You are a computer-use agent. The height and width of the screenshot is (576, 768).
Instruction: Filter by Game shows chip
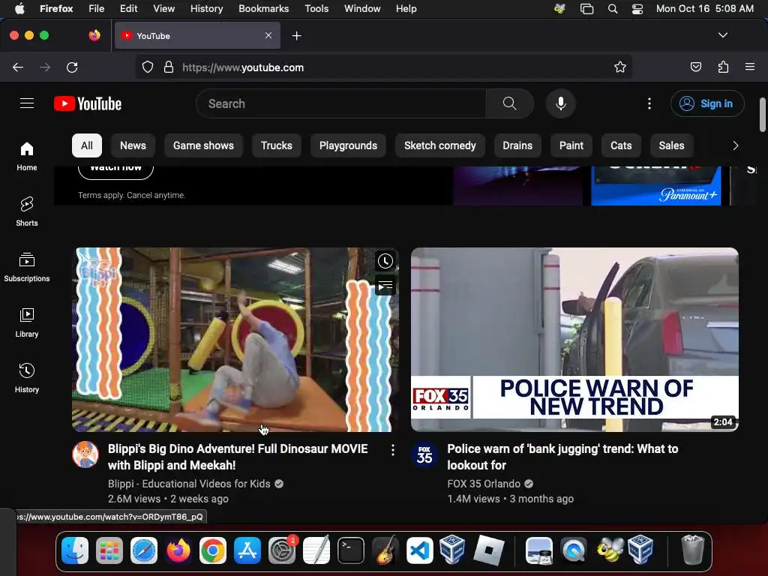click(203, 145)
